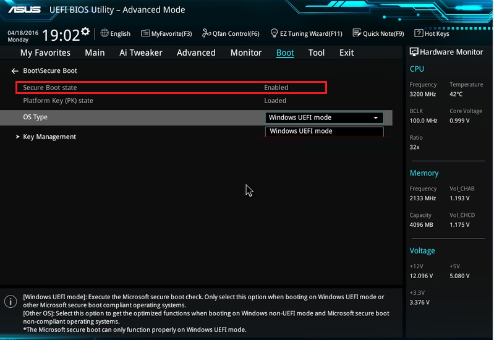Click the Loaded value for Platform Key

[x=275, y=101]
